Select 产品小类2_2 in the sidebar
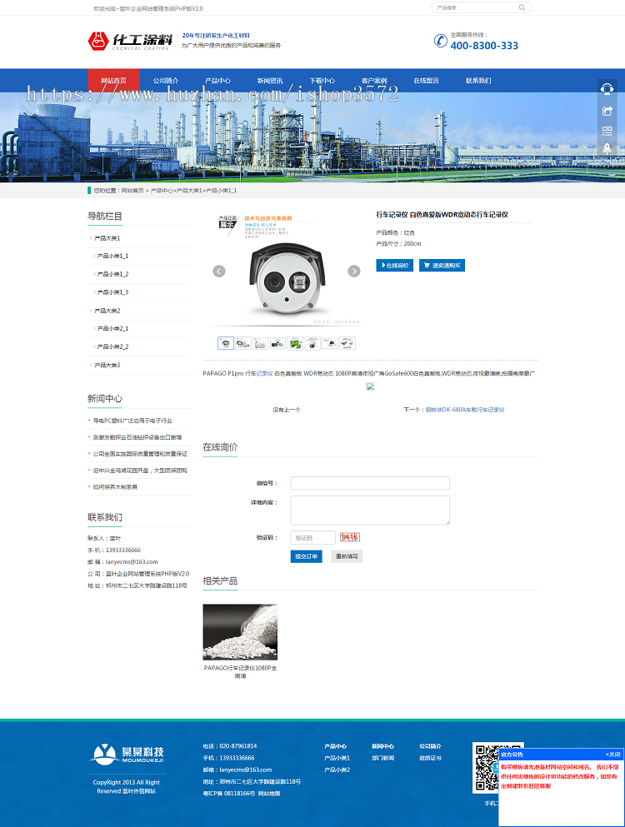Image resolution: width=625 pixels, height=827 pixels. 112,346
